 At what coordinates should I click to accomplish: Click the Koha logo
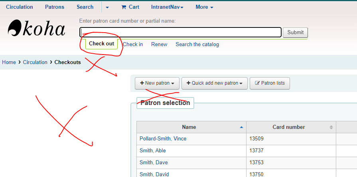tap(36, 29)
